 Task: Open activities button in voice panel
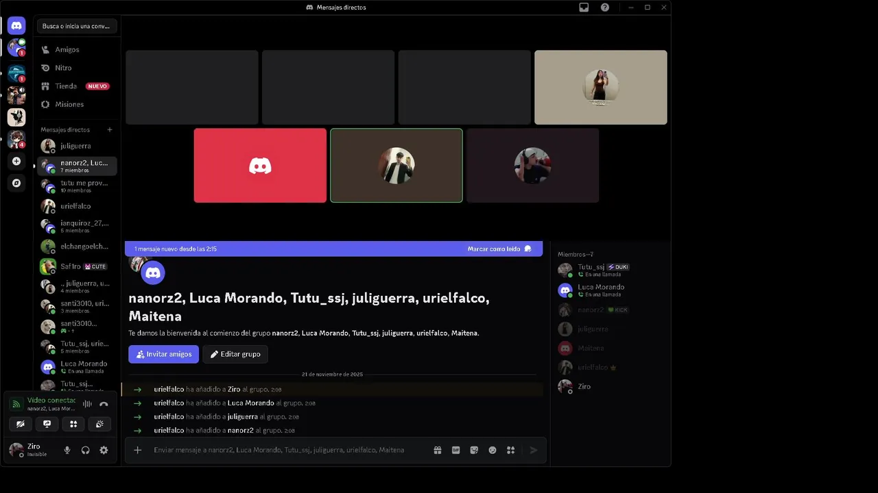coord(73,424)
